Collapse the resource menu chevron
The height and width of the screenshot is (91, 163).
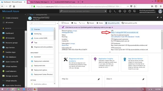point(57,23)
